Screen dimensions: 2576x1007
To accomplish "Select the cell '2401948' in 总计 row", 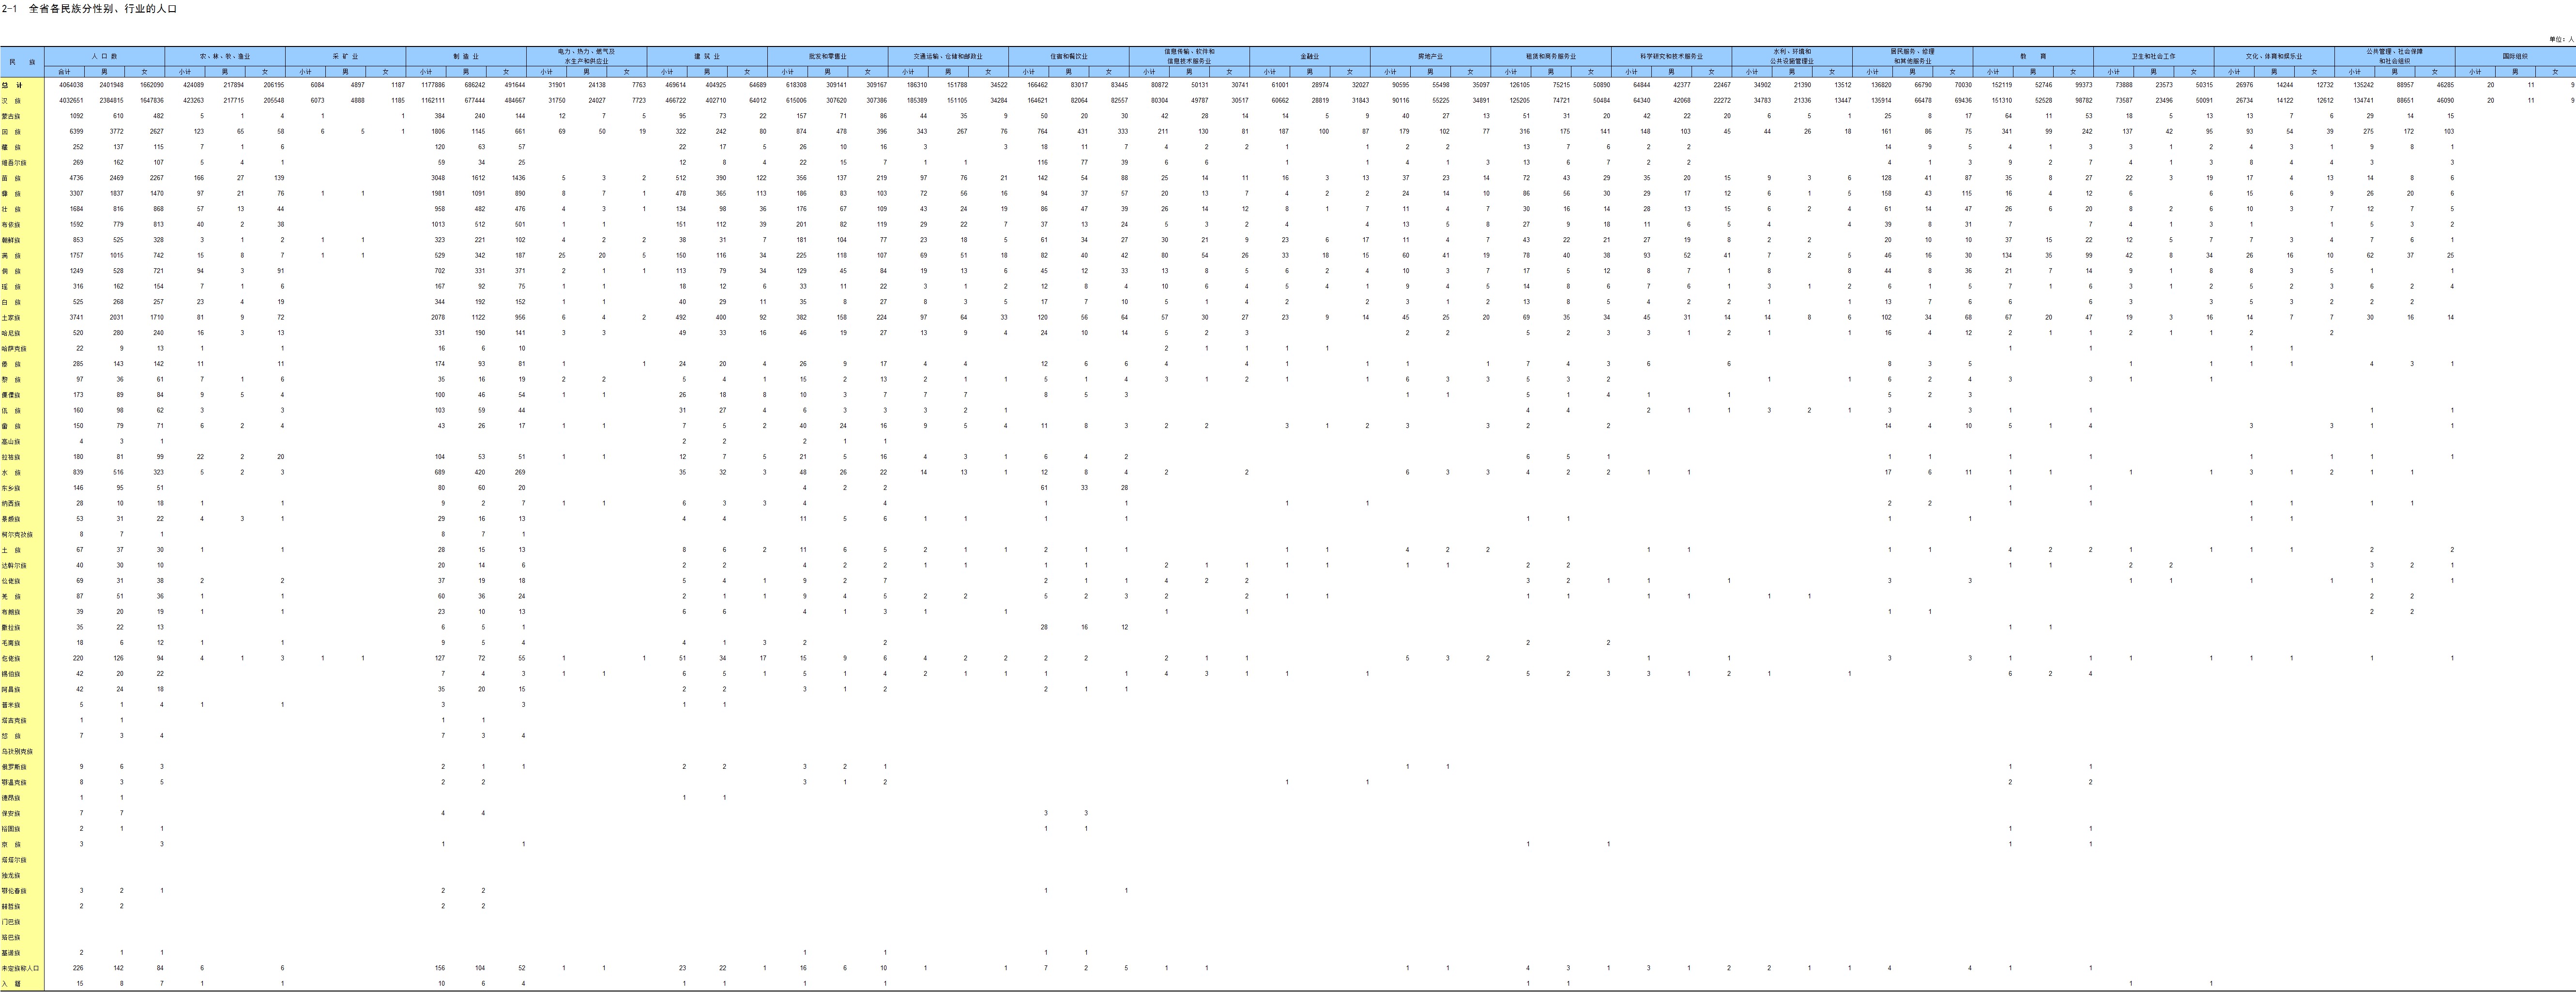I will click(111, 85).
